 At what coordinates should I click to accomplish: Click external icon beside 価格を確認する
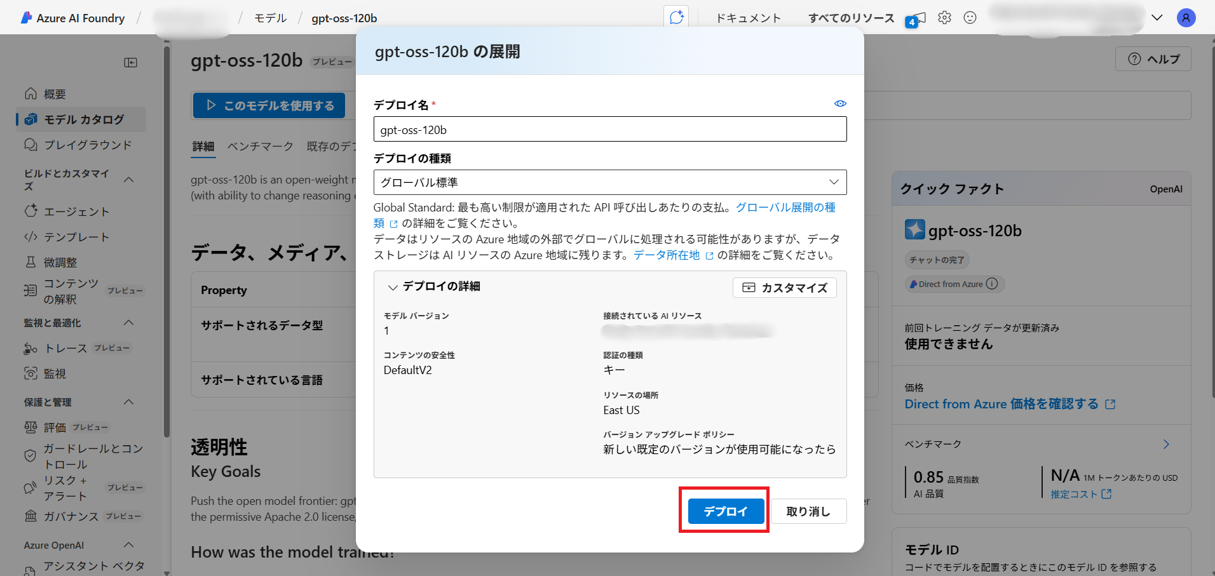(1110, 404)
